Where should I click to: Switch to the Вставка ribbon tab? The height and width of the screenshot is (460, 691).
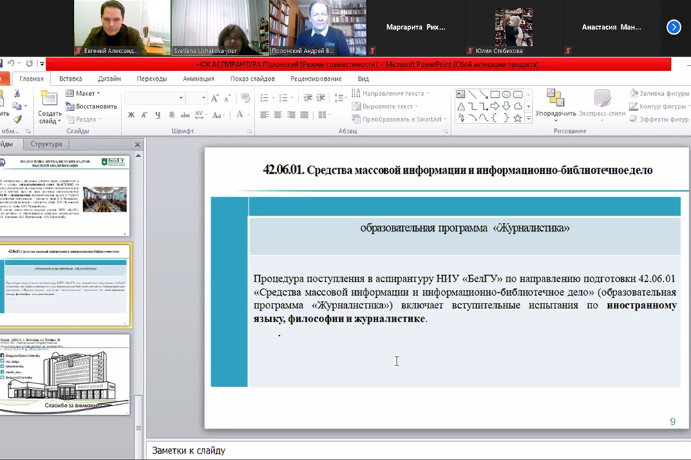coord(70,79)
